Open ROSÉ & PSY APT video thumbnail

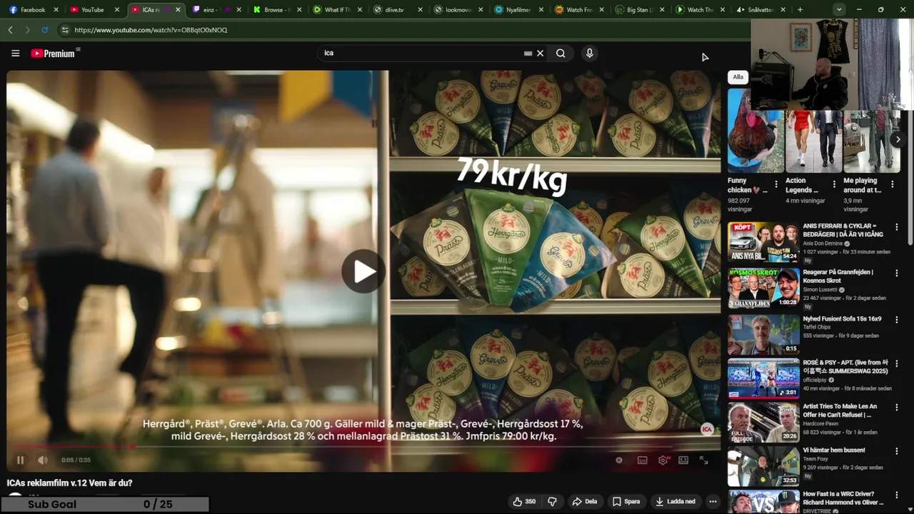point(763,378)
